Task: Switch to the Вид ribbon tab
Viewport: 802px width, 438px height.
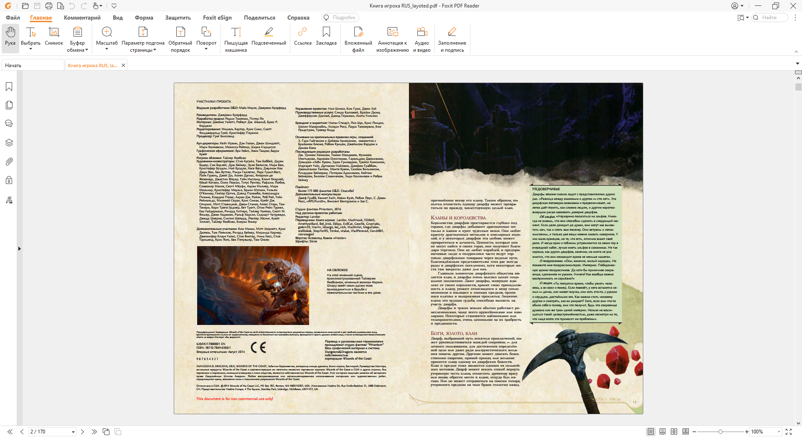Action: 118,18
